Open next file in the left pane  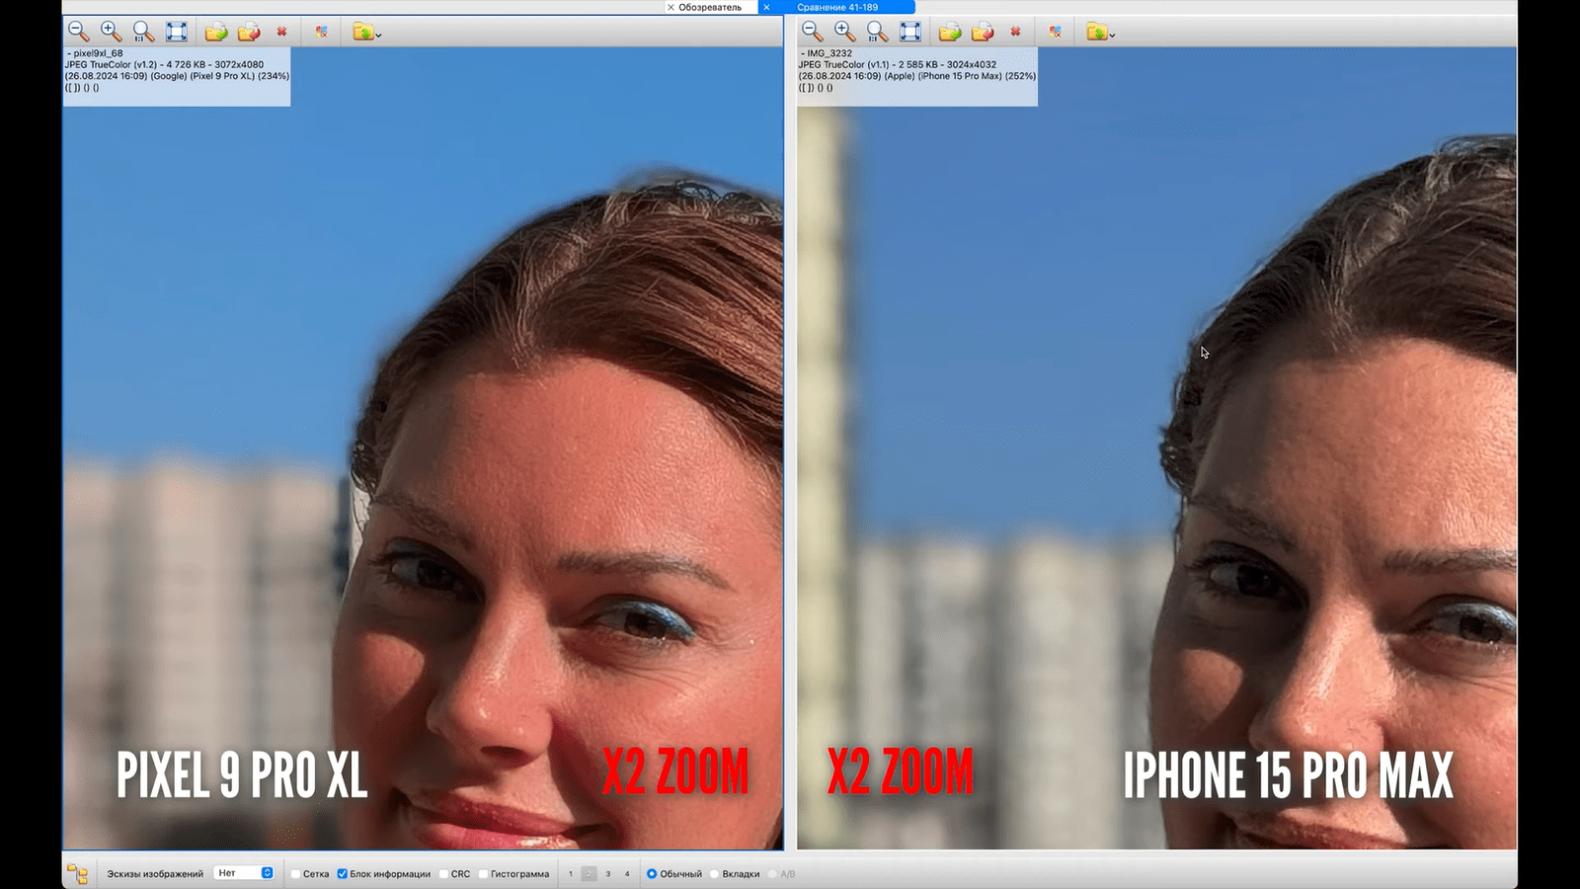(216, 32)
